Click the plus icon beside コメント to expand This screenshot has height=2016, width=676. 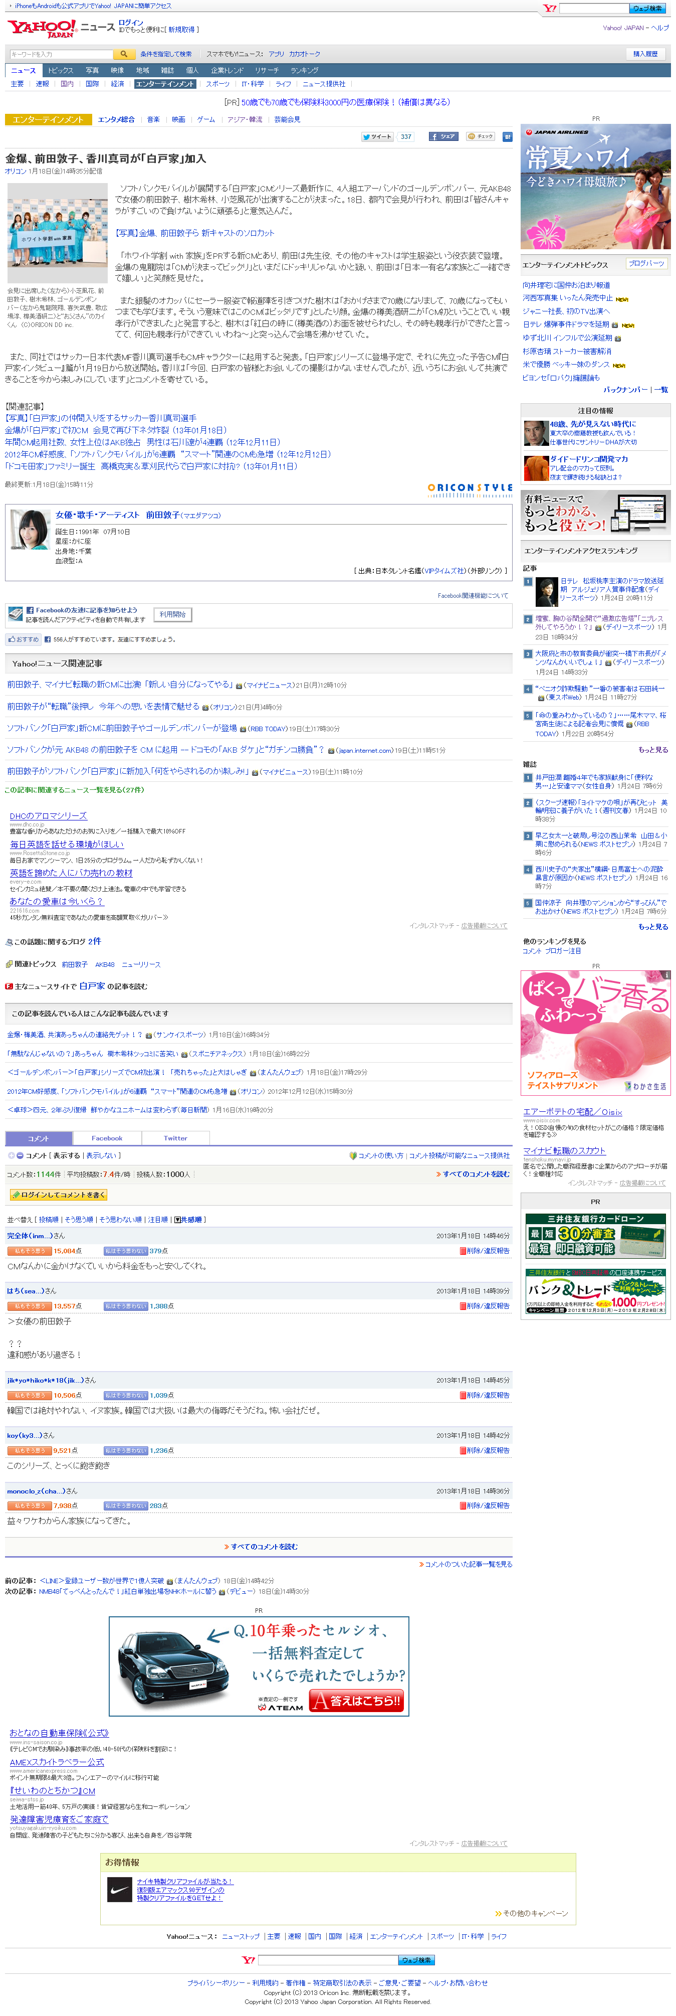tap(11, 1155)
